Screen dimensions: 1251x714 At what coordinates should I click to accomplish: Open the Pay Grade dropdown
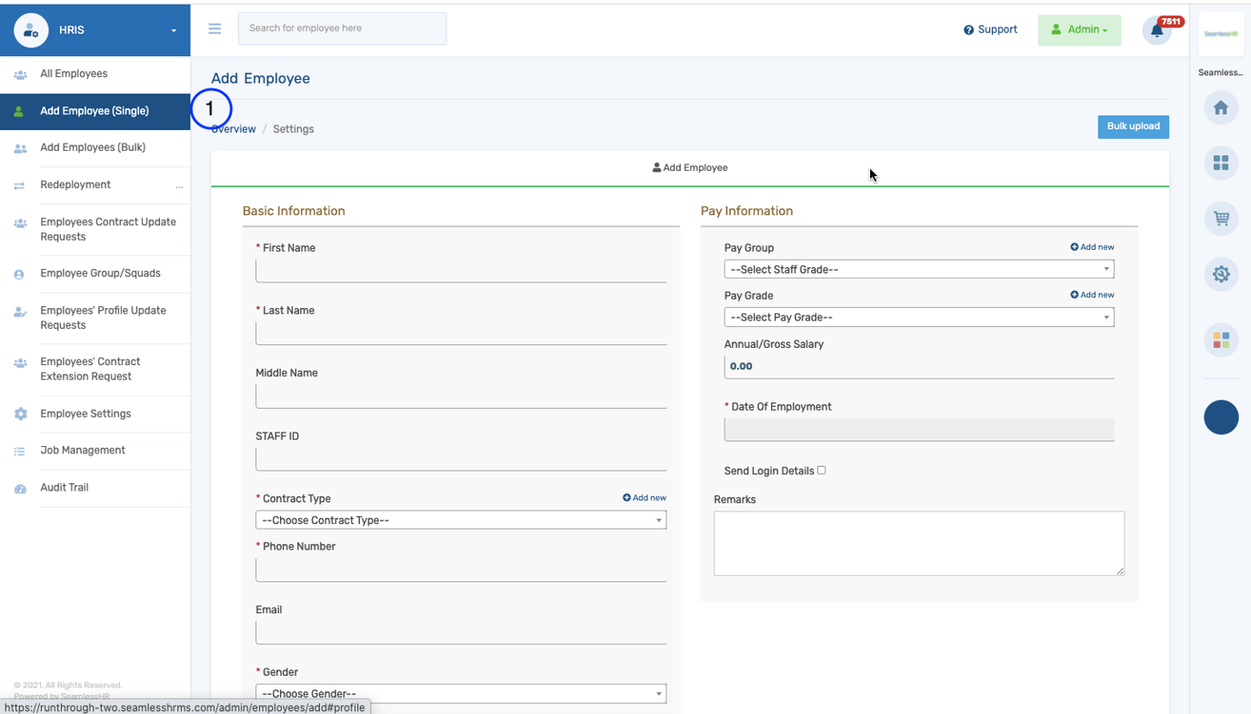(x=918, y=317)
